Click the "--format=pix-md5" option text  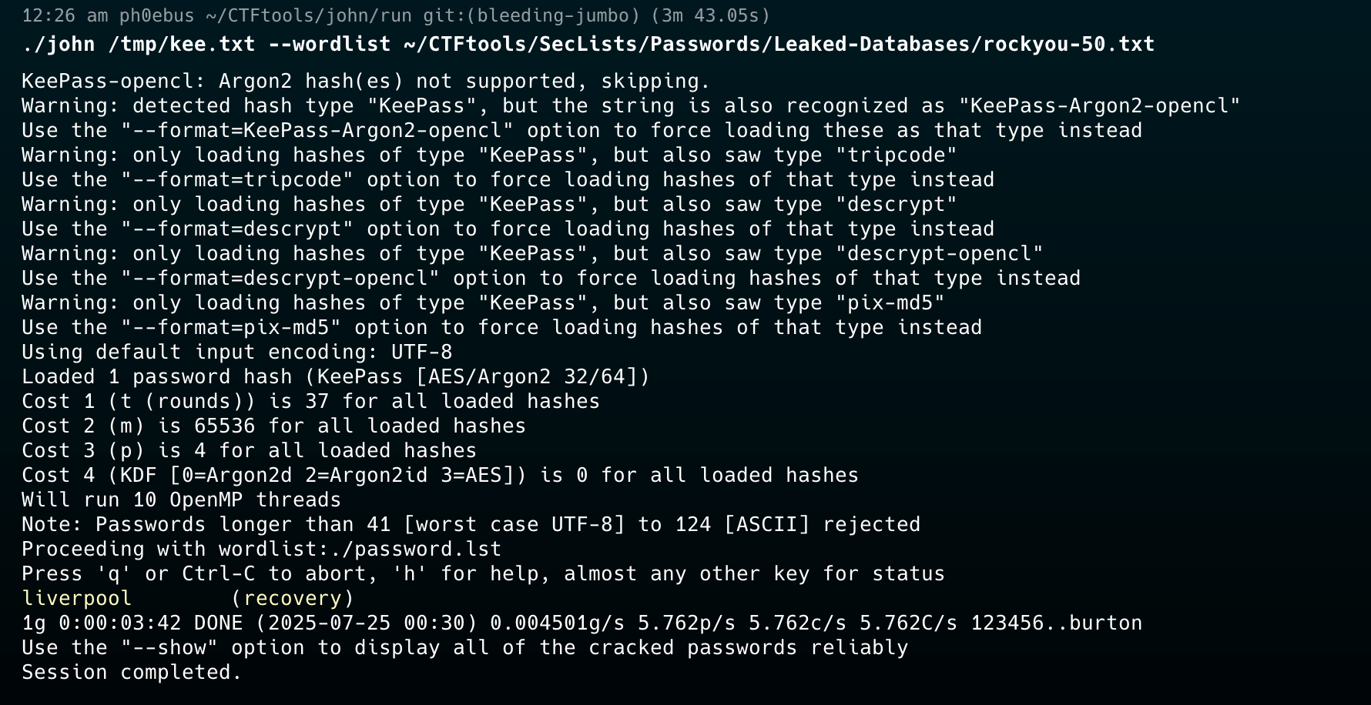[231, 327]
